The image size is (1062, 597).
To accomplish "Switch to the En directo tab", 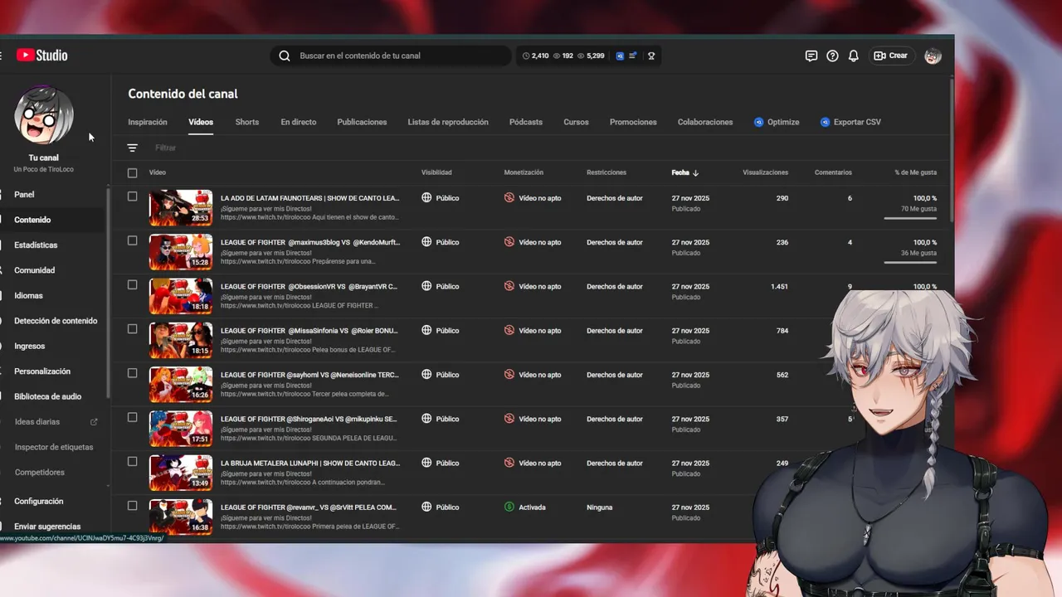I will tap(299, 122).
